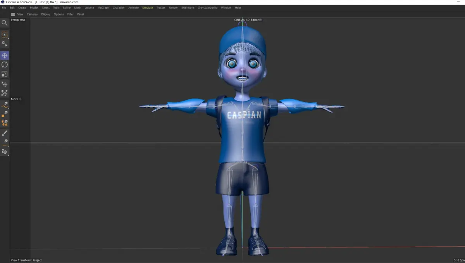This screenshot has width=465, height=263.
Task: Open the Character menu
Action: tap(119, 8)
